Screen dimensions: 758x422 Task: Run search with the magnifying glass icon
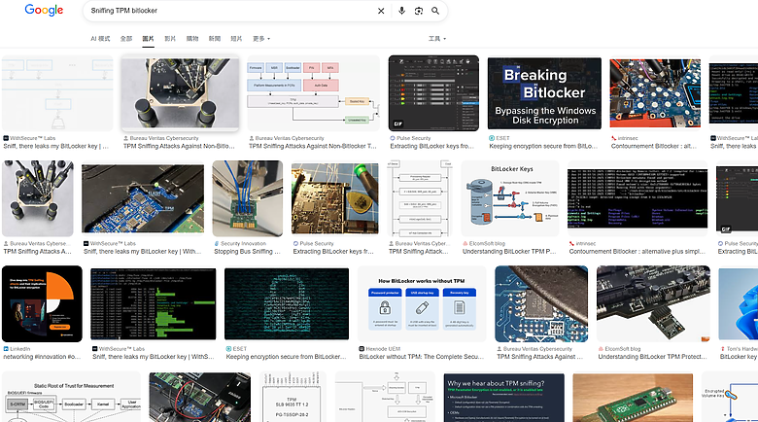pos(435,11)
